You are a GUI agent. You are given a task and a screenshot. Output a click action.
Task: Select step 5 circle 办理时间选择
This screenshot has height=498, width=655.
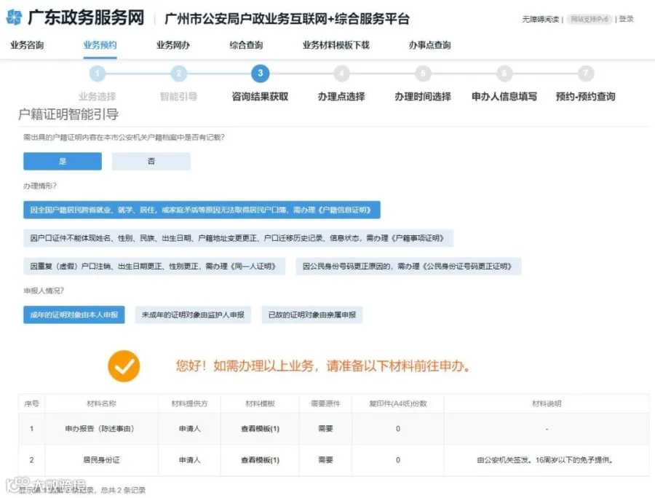click(x=423, y=74)
